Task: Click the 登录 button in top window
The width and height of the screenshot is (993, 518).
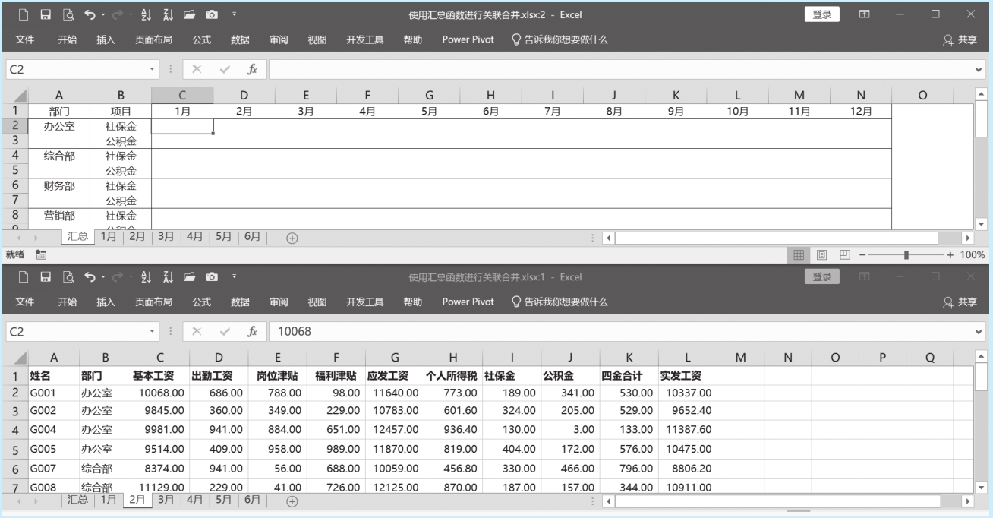Action: (x=821, y=14)
